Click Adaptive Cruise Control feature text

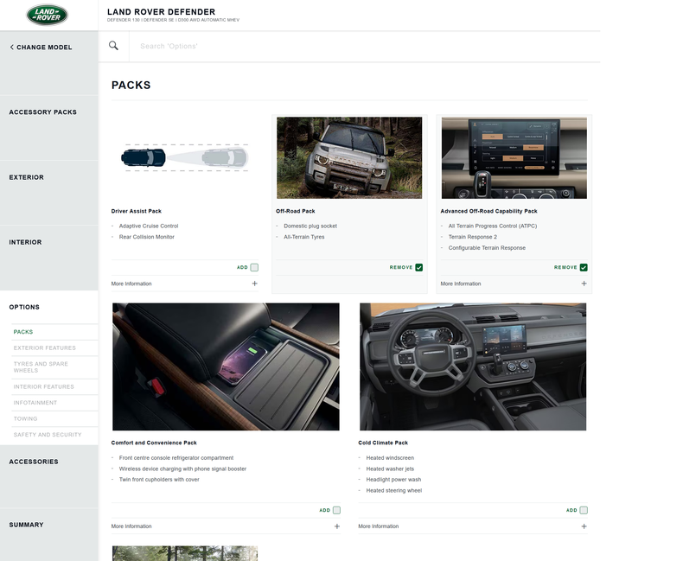(x=149, y=226)
